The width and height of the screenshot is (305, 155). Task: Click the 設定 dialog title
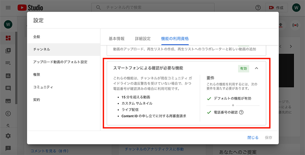coord(38,20)
